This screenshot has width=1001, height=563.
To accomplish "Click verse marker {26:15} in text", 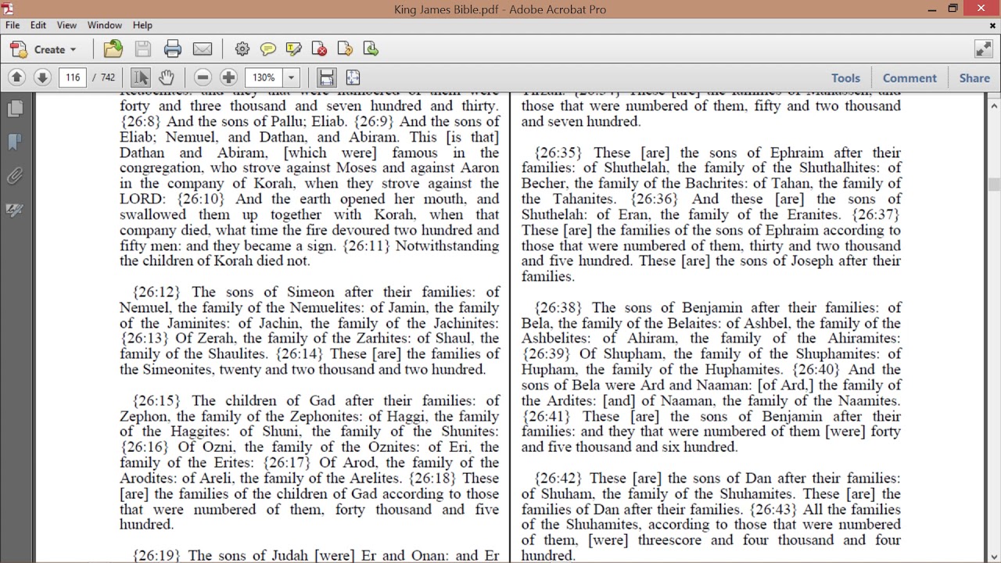I will tap(156, 401).
